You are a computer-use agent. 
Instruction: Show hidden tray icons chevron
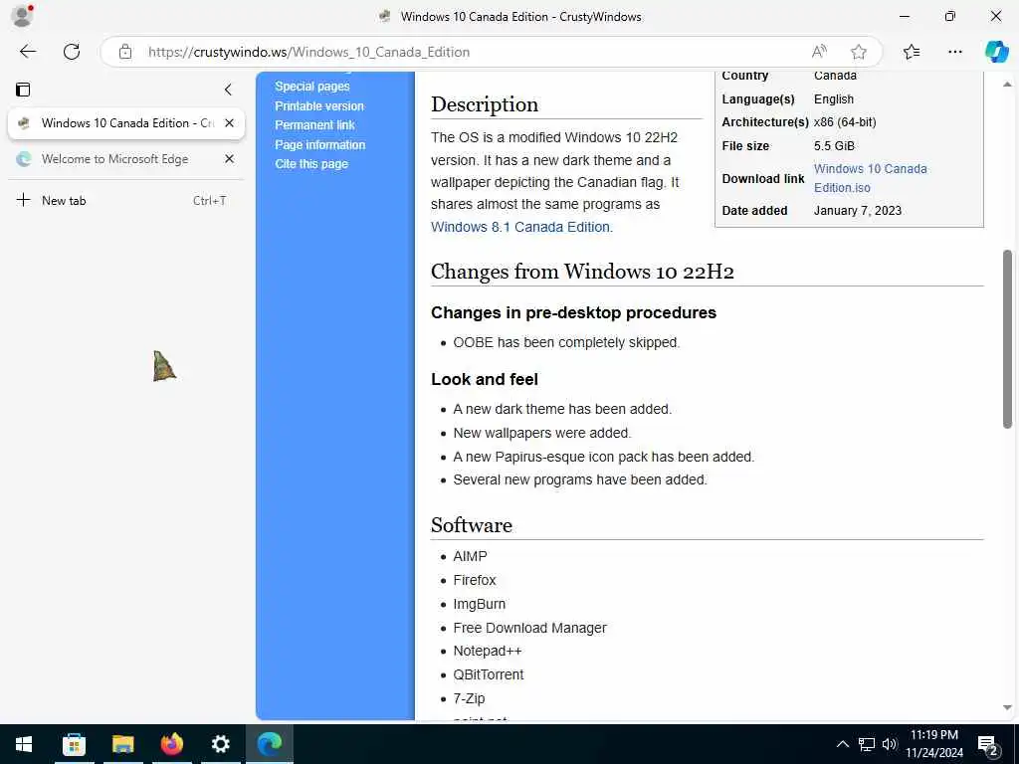point(842,744)
